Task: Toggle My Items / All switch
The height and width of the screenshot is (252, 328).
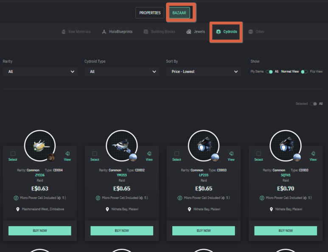Action: (269, 72)
